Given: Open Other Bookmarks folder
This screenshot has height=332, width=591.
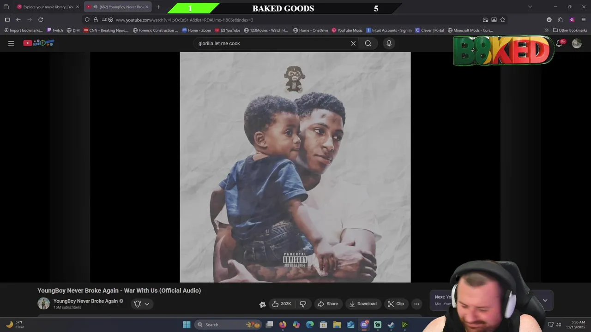Looking at the screenshot, I should click(x=570, y=30).
